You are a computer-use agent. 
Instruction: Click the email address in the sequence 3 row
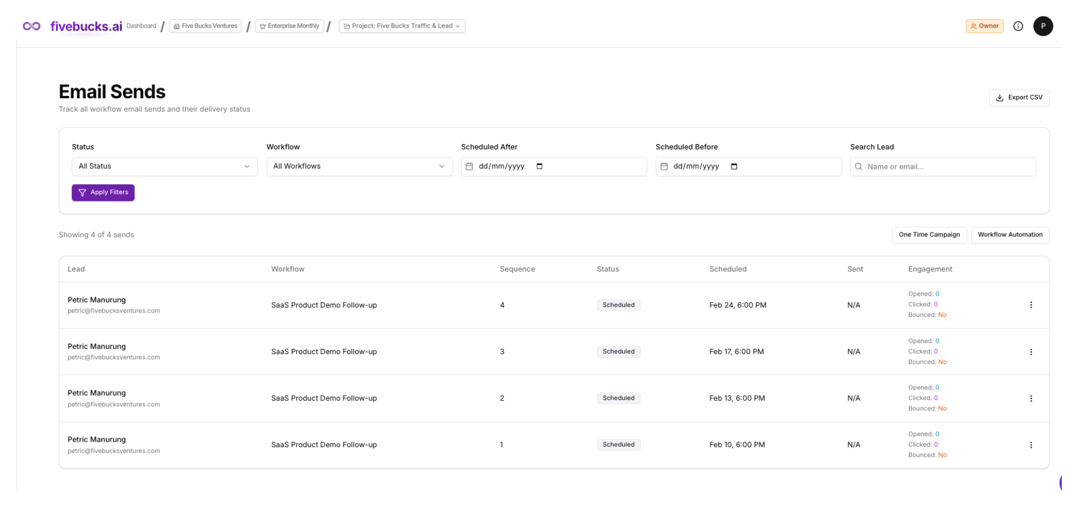click(x=114, y=357)
